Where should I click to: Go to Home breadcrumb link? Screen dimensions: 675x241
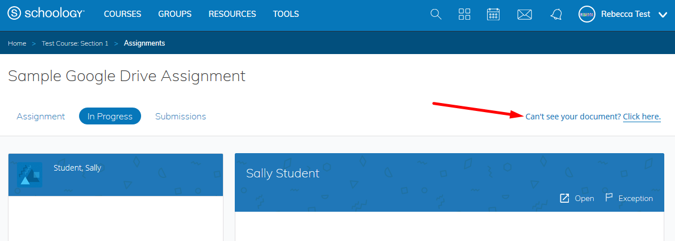pos(17,43)
